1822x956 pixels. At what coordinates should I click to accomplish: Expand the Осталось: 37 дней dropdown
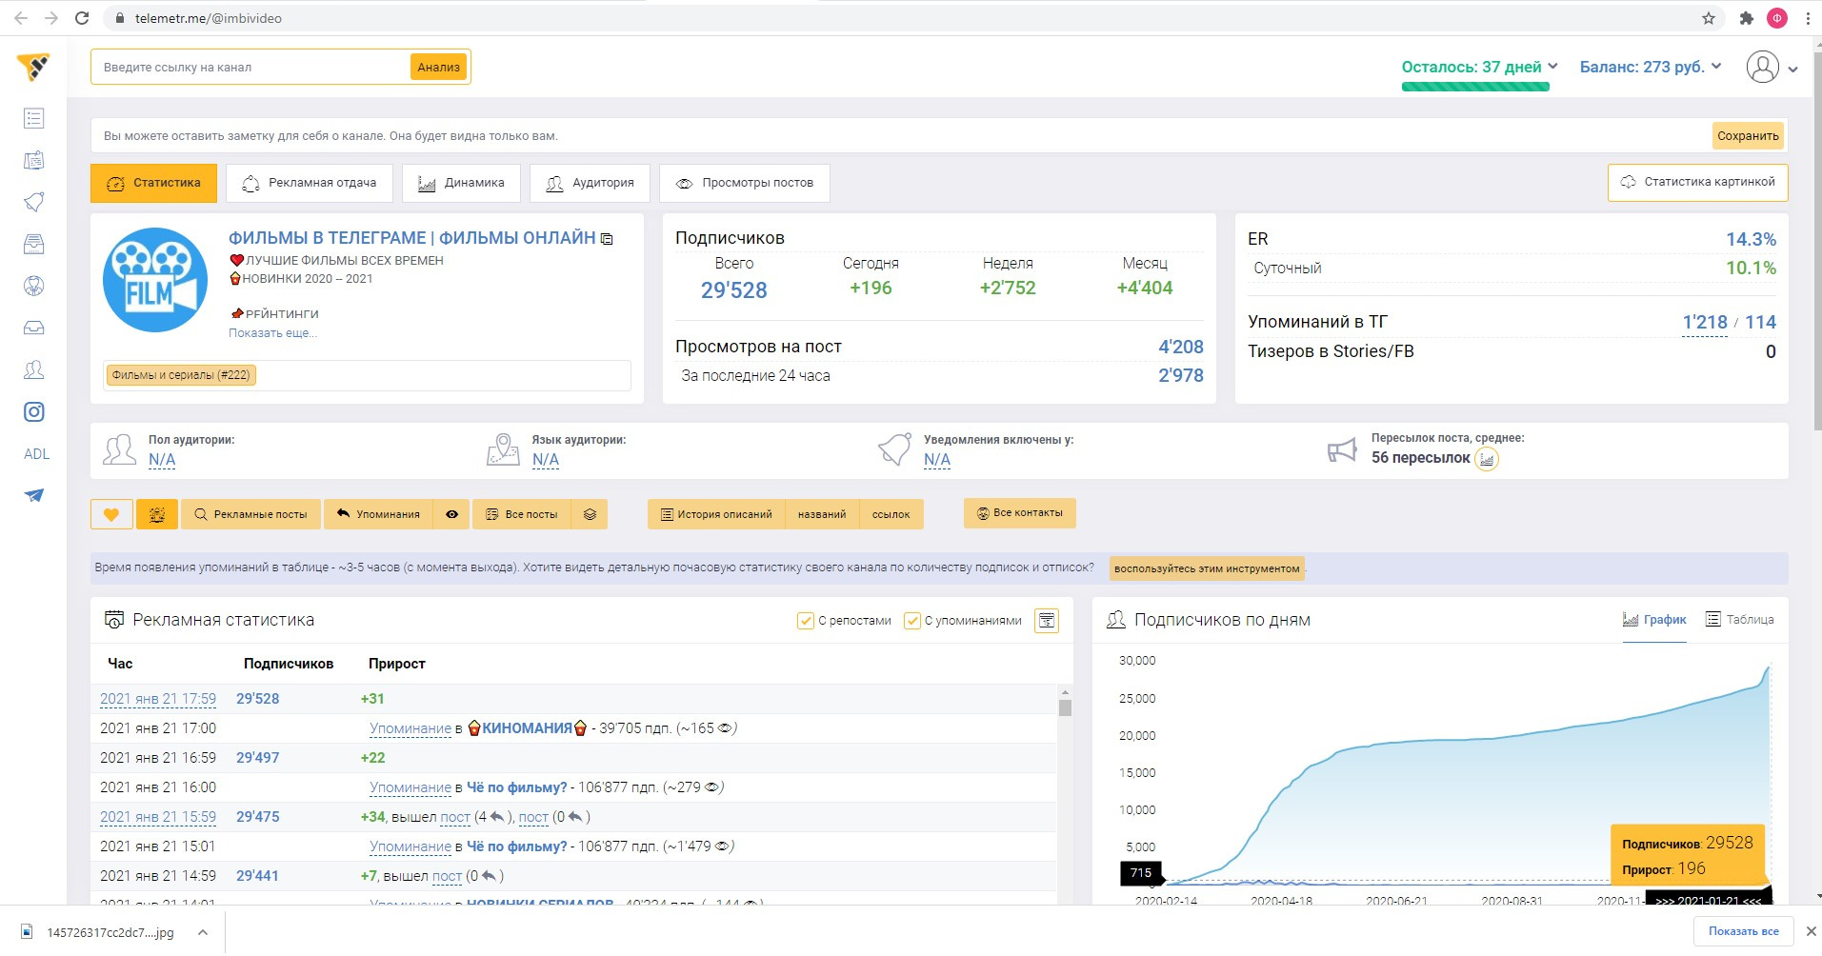pyautogui.click(x=1478, y=67)
